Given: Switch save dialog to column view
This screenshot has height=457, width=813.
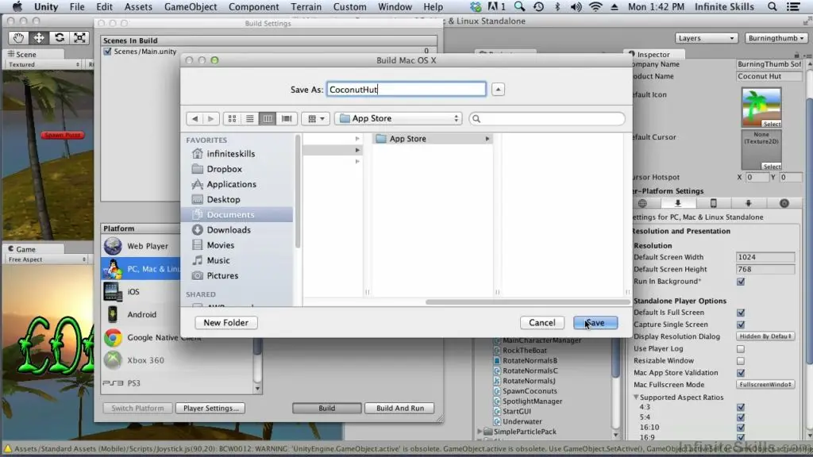Looking at the screenshot, I should 268,119.
